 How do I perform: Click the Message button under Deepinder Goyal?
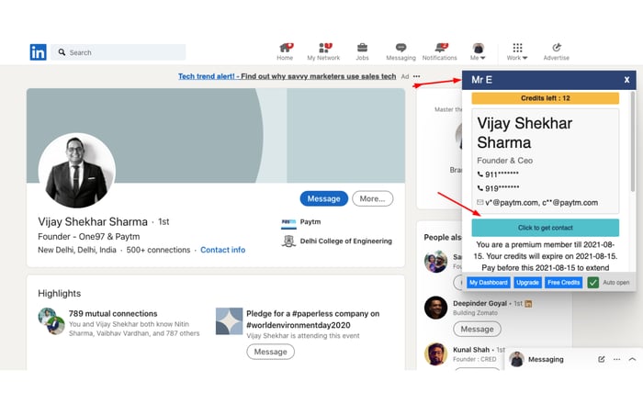point(477,330)
